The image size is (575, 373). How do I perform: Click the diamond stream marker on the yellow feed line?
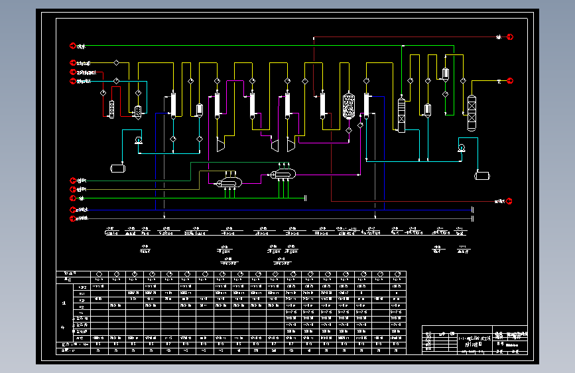click(116, 63)
